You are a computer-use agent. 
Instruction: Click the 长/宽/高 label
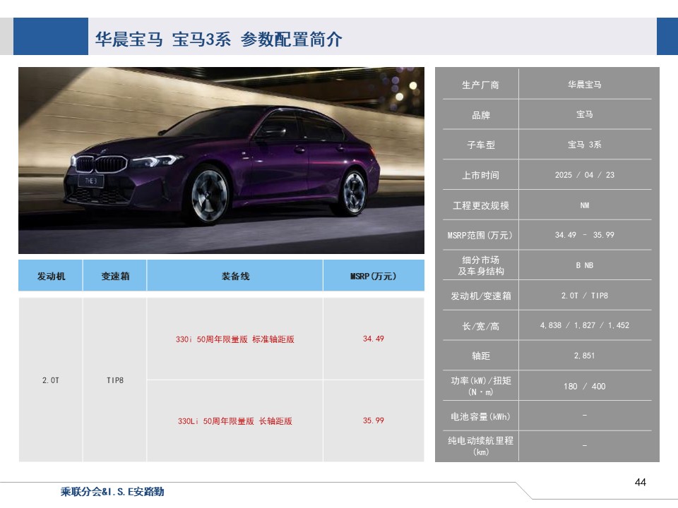pos(480,326)
